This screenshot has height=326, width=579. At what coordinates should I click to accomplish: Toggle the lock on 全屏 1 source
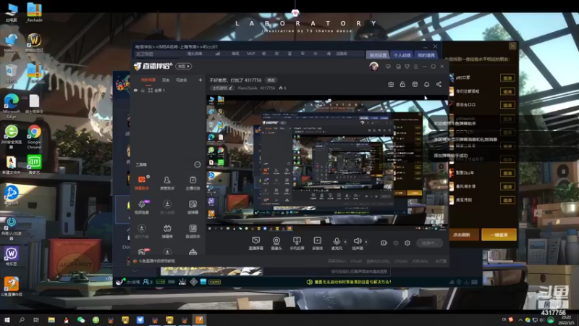point(143,90)
